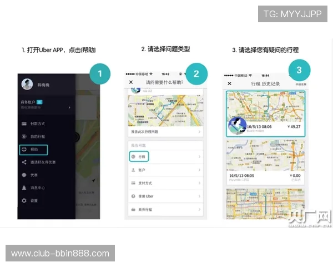Select the user name 韩梅梅
This screenshot has height=267, width=333.
click(43, 85)
